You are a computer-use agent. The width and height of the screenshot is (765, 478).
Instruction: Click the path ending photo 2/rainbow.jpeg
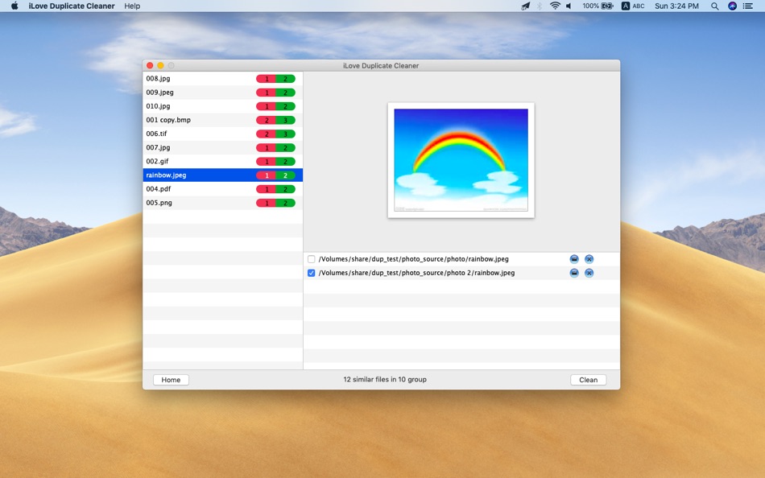coord(416,273)
